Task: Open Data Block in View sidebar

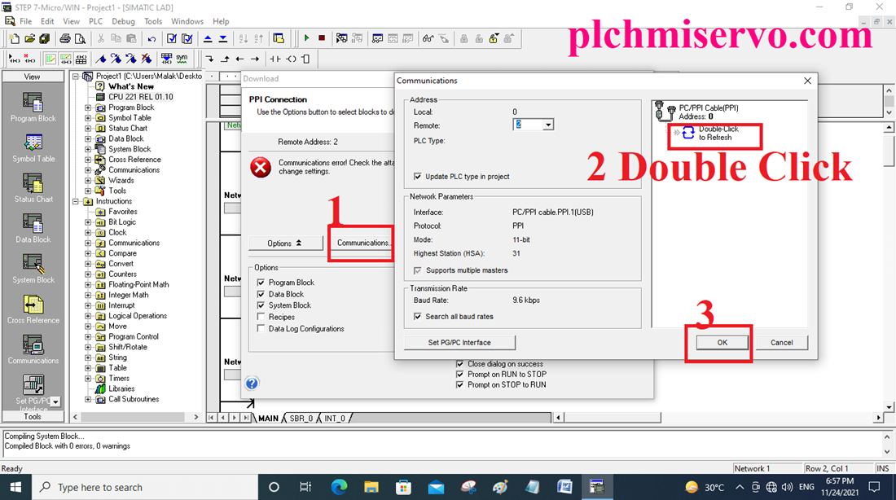Action: pos(33,229)
